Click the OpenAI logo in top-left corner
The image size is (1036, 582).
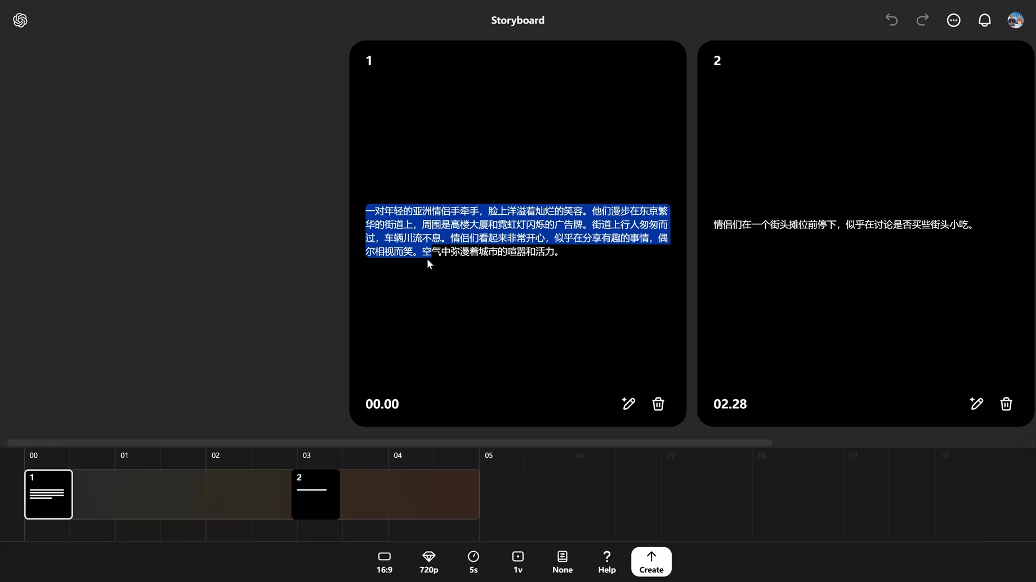(20, 20)
